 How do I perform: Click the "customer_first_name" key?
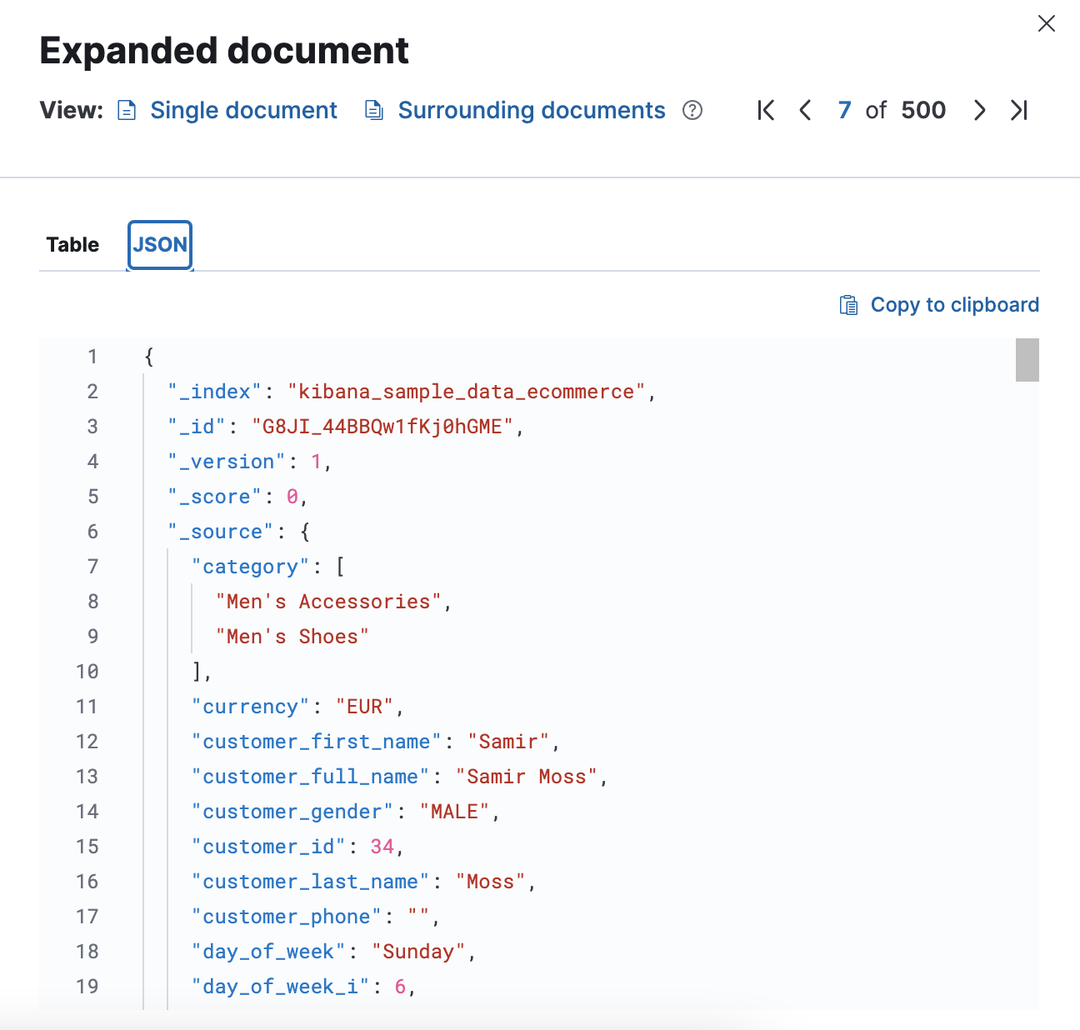coord(317,742)
